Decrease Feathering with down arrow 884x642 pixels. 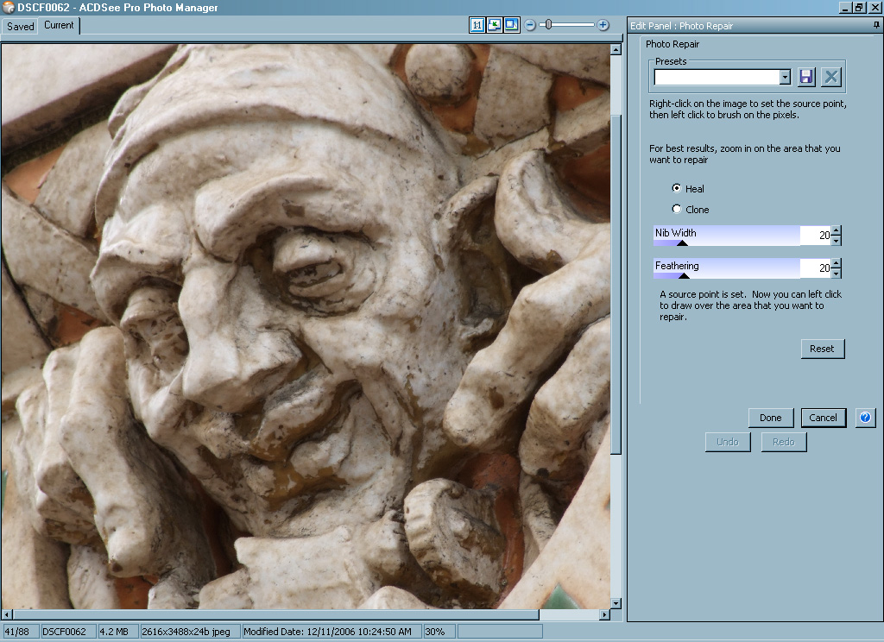[837, 274]
